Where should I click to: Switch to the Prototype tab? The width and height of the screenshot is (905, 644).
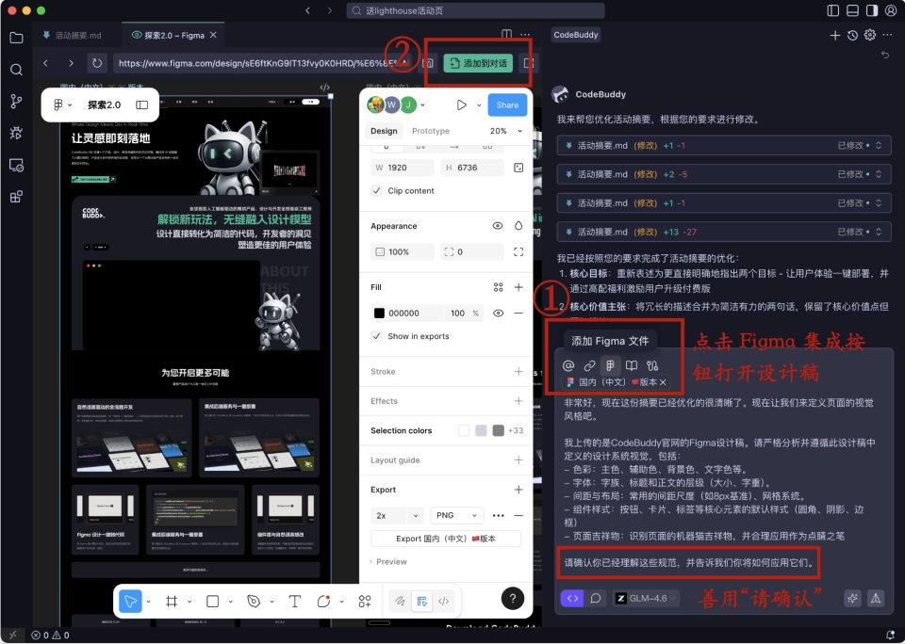coord(430,131)
